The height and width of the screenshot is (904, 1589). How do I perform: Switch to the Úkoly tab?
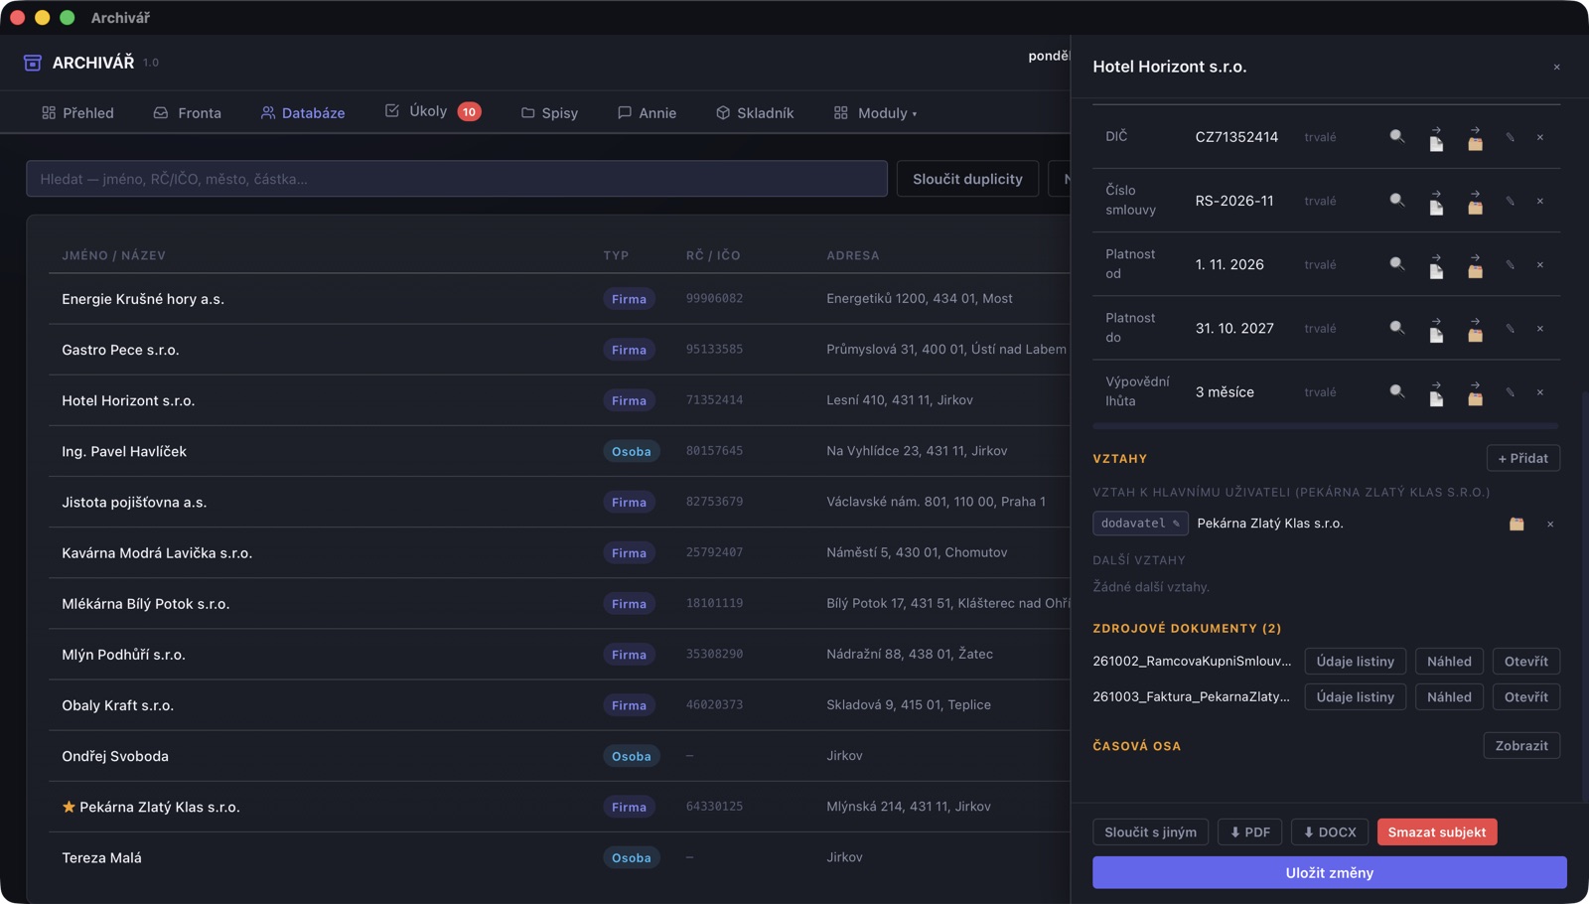(433, 111)
